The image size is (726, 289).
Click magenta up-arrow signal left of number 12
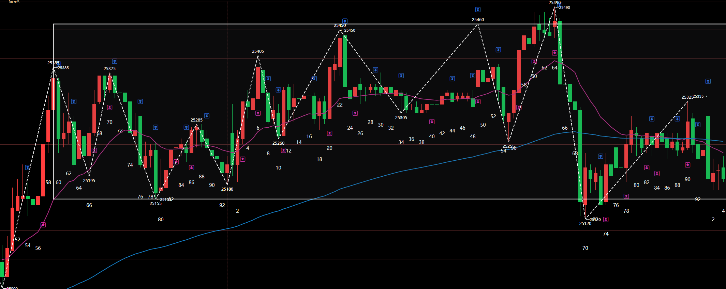(283, 150)
